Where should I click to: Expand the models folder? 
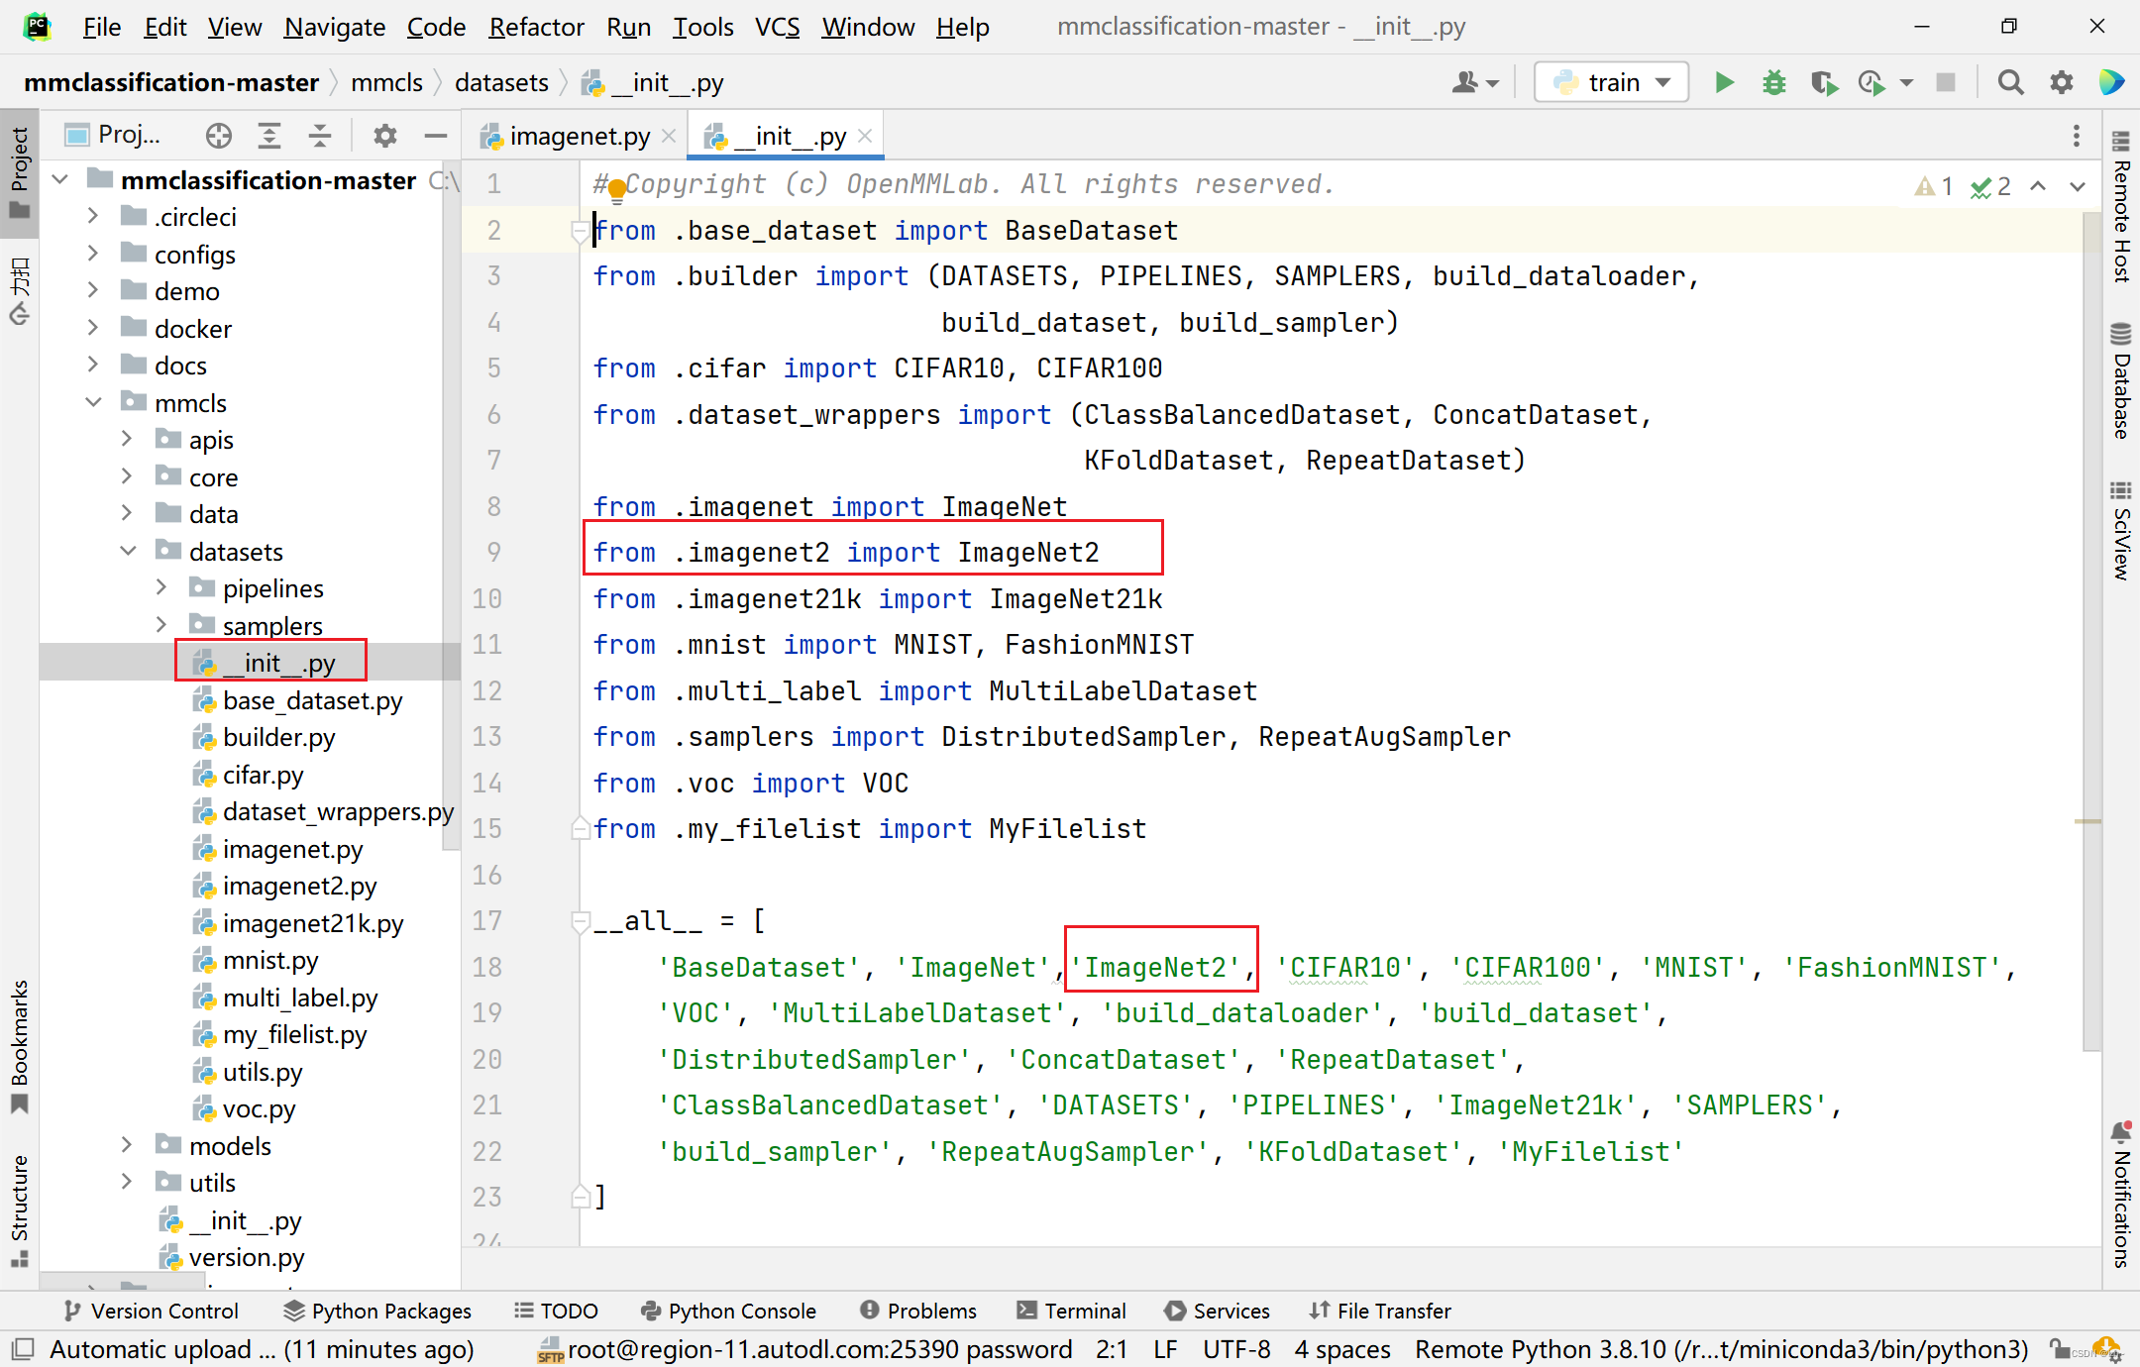tap(126, 1145)
